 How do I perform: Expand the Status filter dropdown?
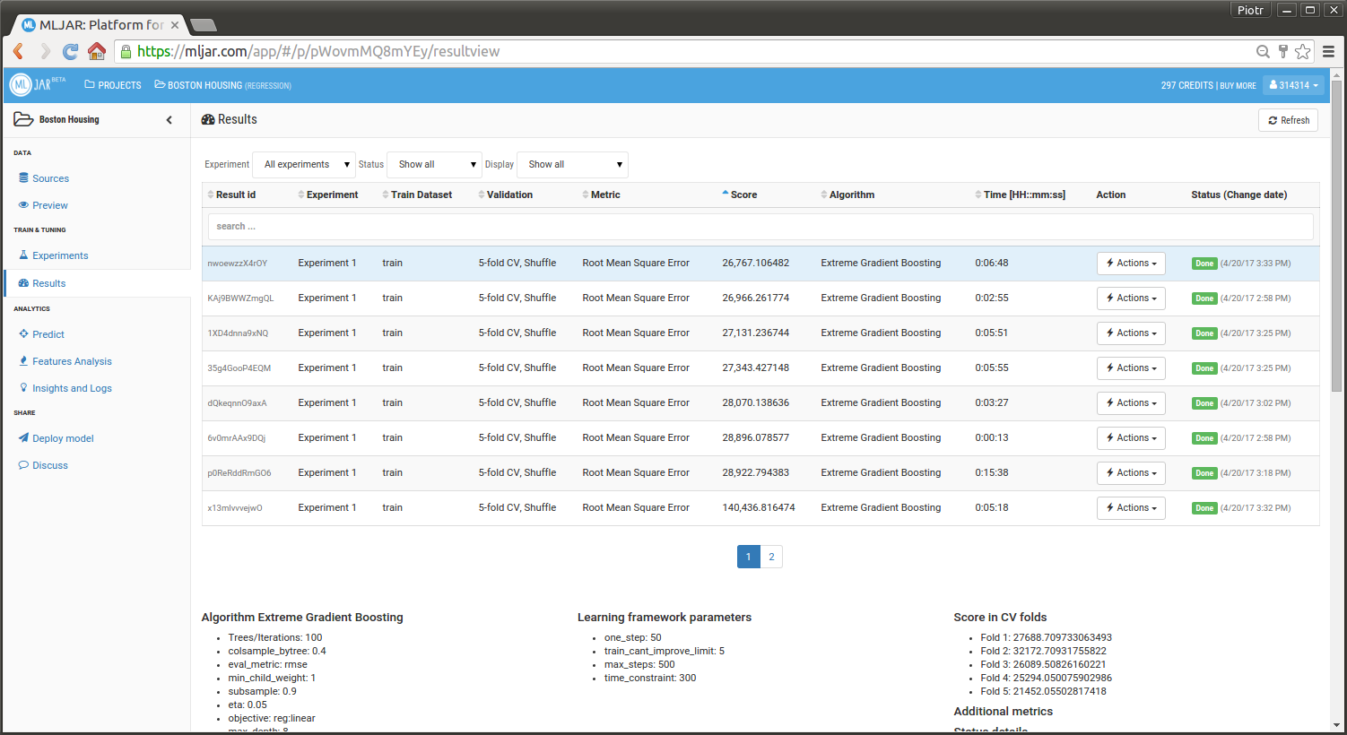click(x=435, y=165)
